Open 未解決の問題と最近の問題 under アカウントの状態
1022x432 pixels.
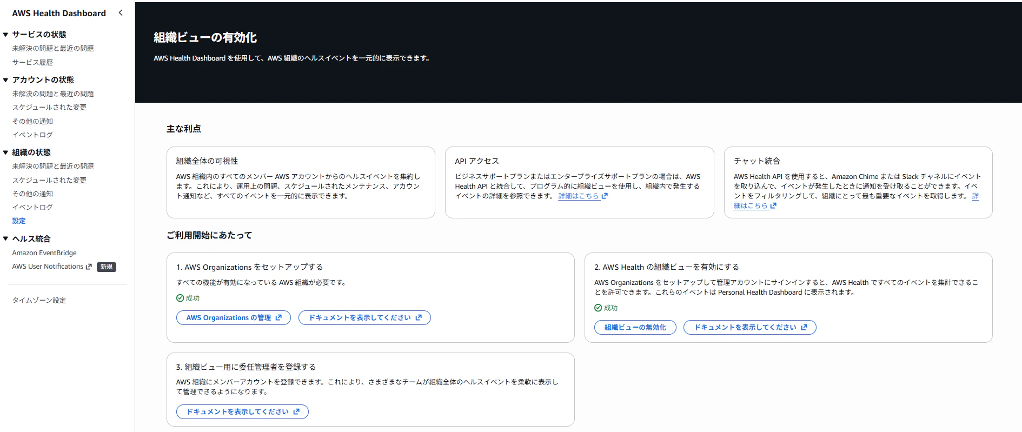(53, 94)
